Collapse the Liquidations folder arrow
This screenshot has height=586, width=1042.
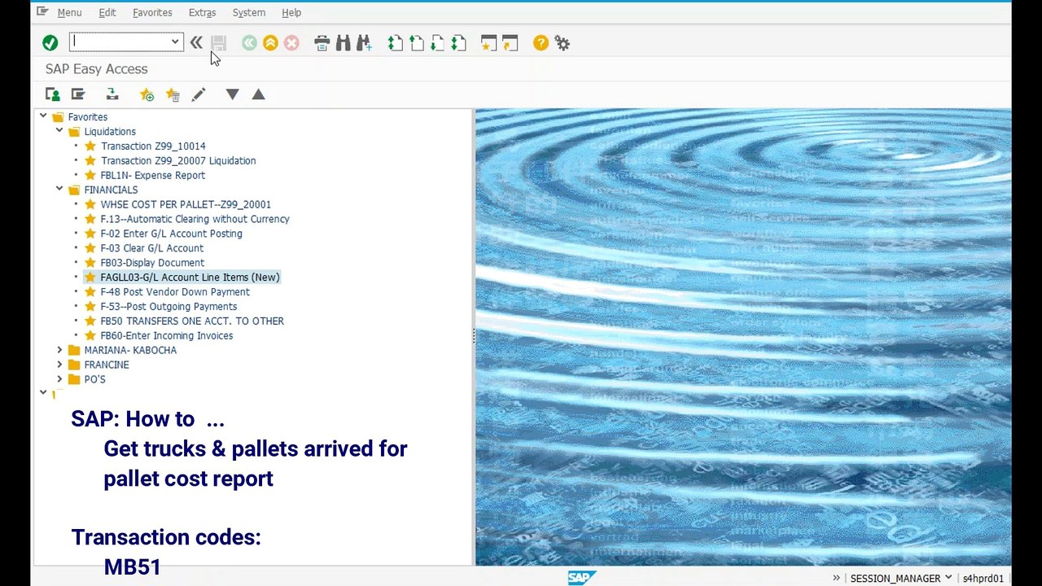click(x=59, y=131)
